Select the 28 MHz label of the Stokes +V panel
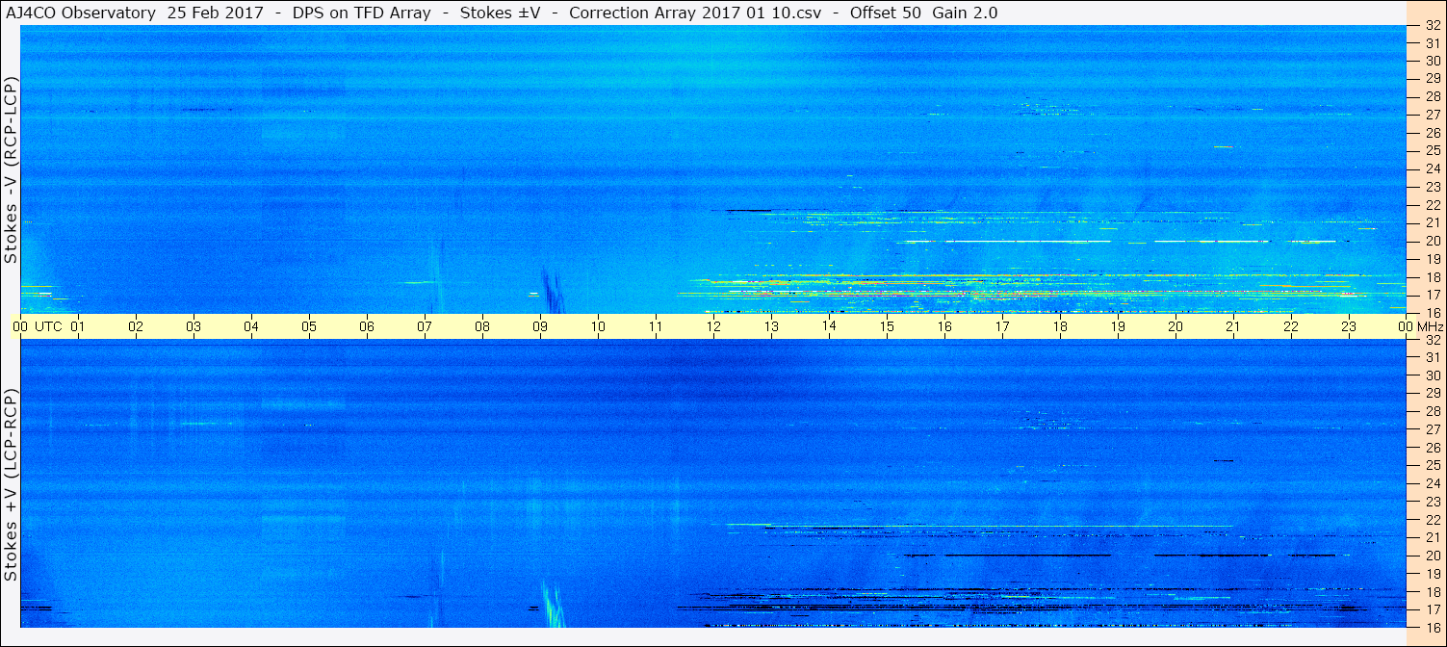This screenshot has width=1447, height=647. (x=1432, y=411)
